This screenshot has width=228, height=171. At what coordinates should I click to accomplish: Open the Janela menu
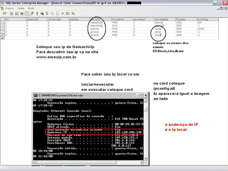[21, 7]
